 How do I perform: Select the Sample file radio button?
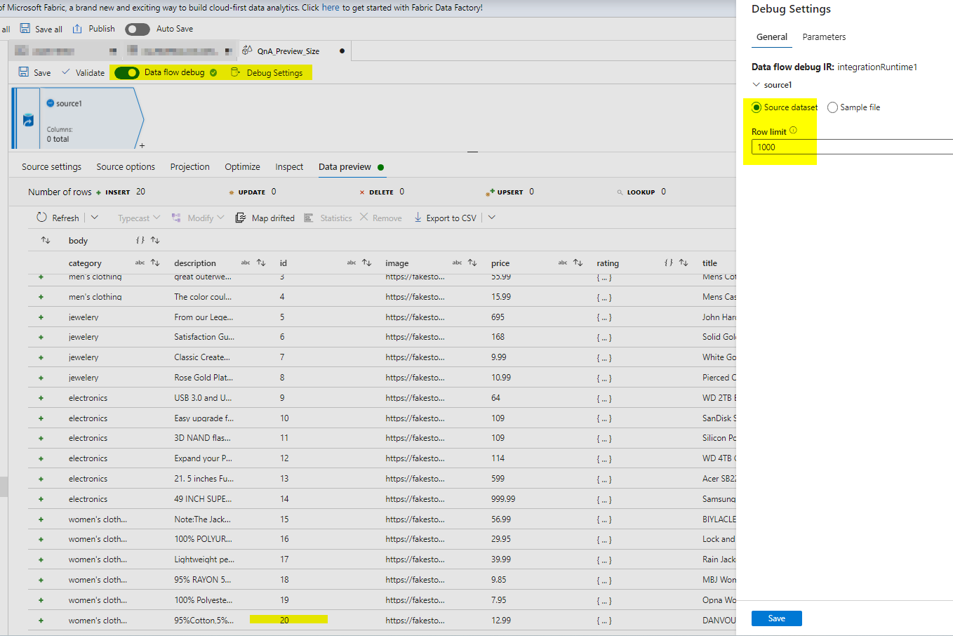[832, 107]
